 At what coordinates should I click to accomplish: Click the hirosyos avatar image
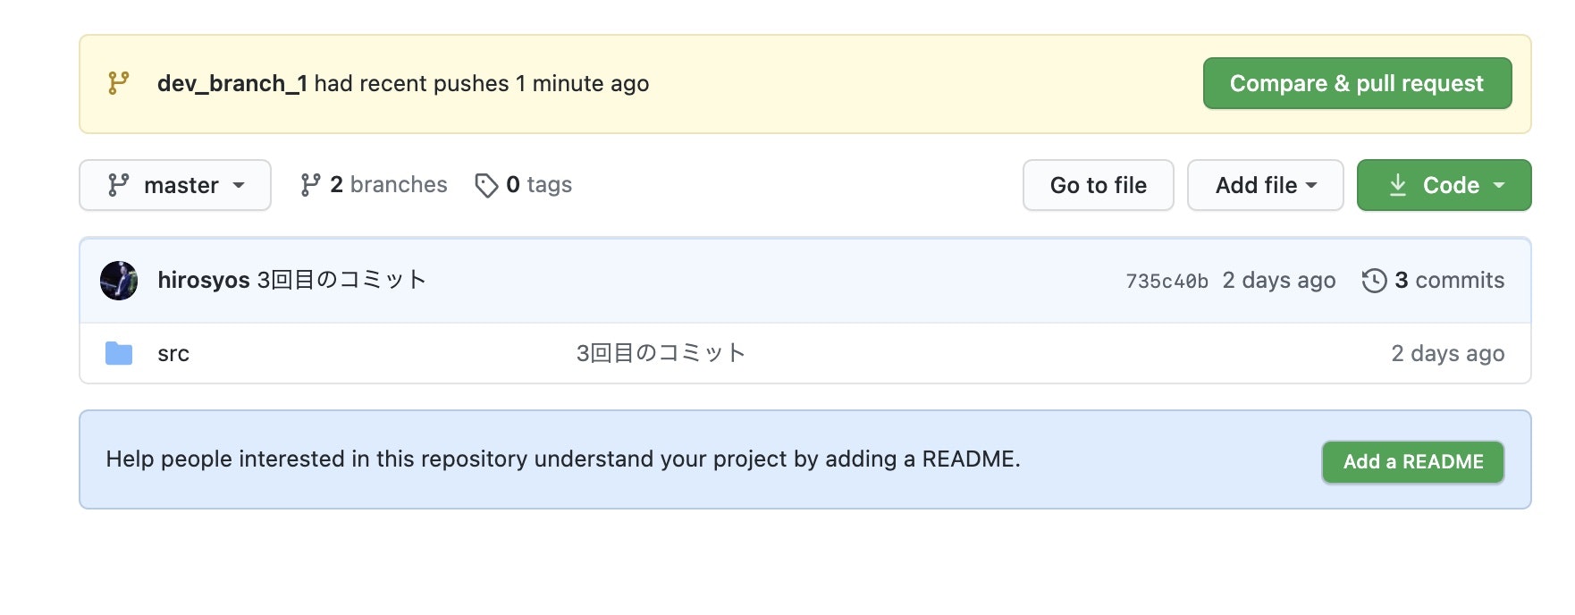pyautogui.click(x=119, y=281)
